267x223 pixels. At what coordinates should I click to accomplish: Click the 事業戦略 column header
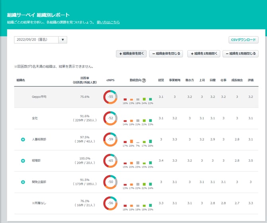point(175,80)
